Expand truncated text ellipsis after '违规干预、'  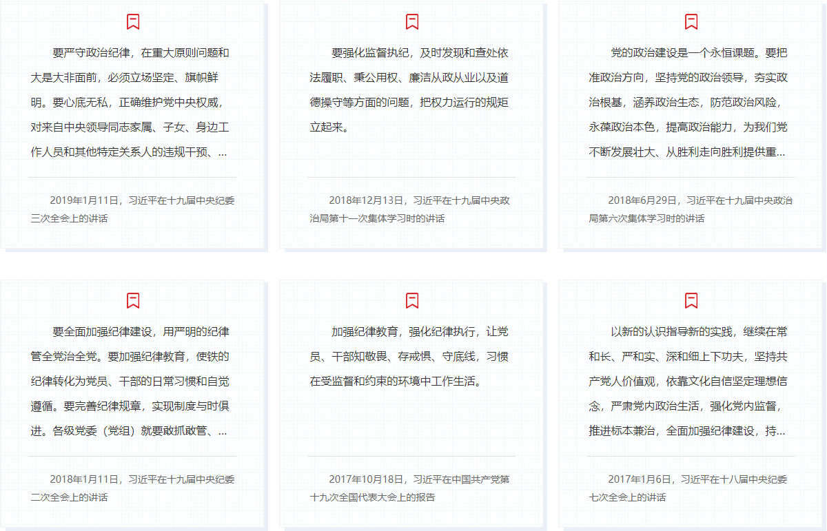point(223,153)
